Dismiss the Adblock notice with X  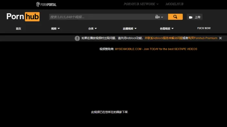click(220, 38)
